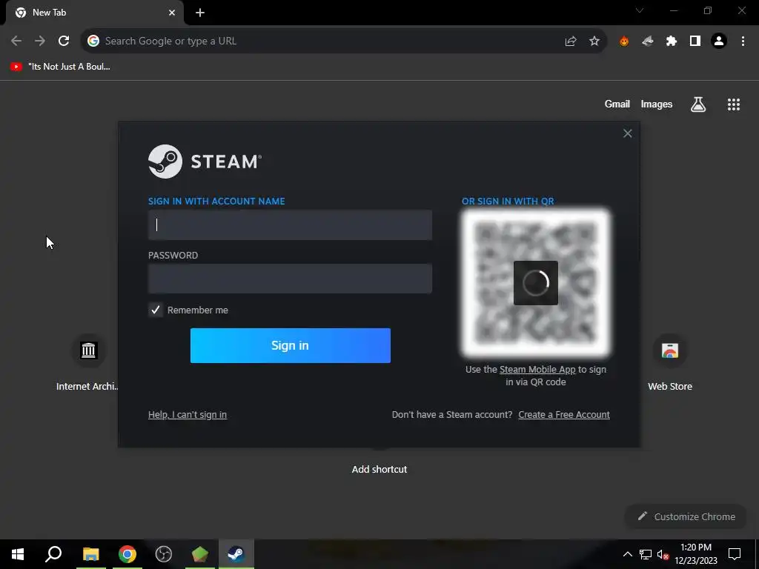Image resolution: width=759 pixels, height=569 pixels.
Task: Click the muted volume tray icon
Action: tap(663, 554)
